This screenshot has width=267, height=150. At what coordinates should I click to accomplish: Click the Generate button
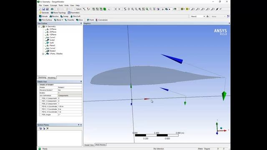tap(44, 13)
